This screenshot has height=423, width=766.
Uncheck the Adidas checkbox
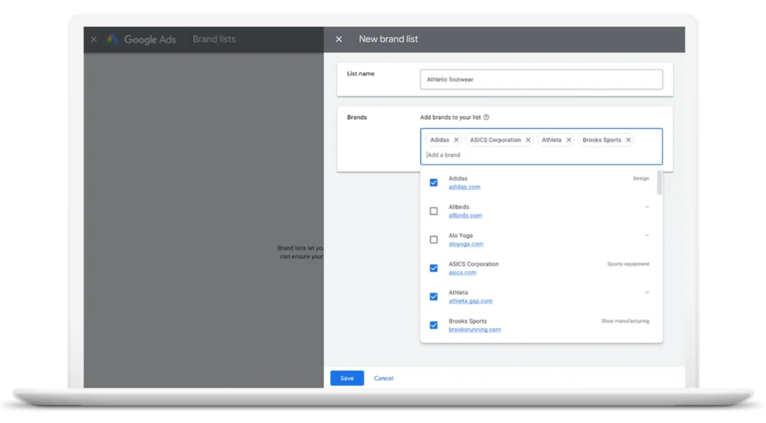pos(434,183)
